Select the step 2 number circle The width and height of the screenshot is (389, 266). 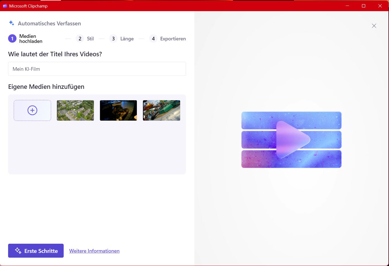pyautogui.click(x=80, y=39)
